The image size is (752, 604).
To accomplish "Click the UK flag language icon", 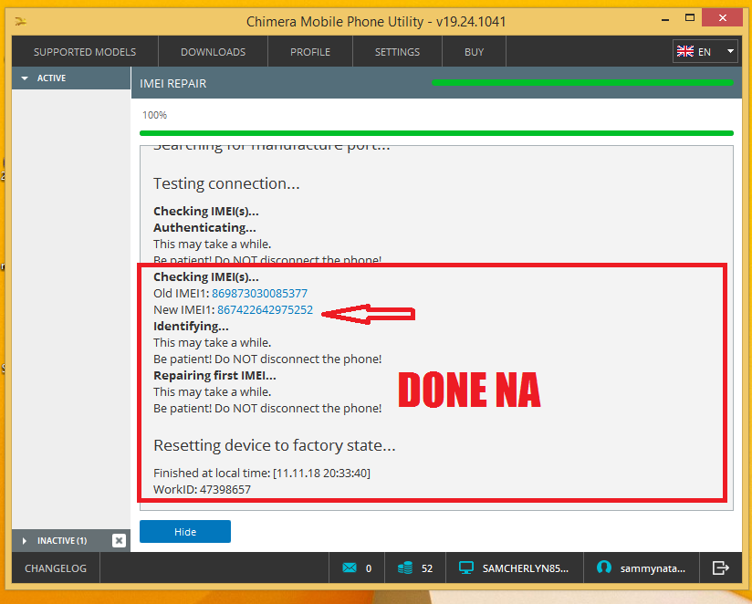I will 684,51.
